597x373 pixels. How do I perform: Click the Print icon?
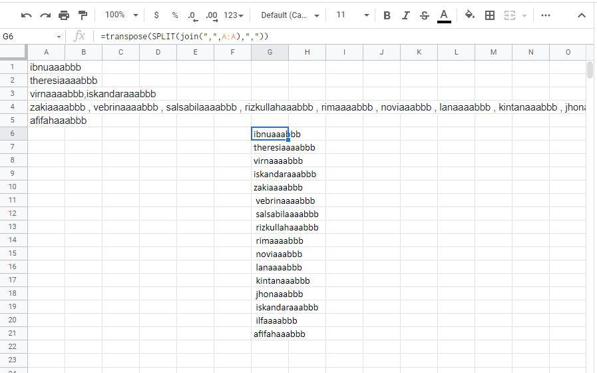coord(64,15)
